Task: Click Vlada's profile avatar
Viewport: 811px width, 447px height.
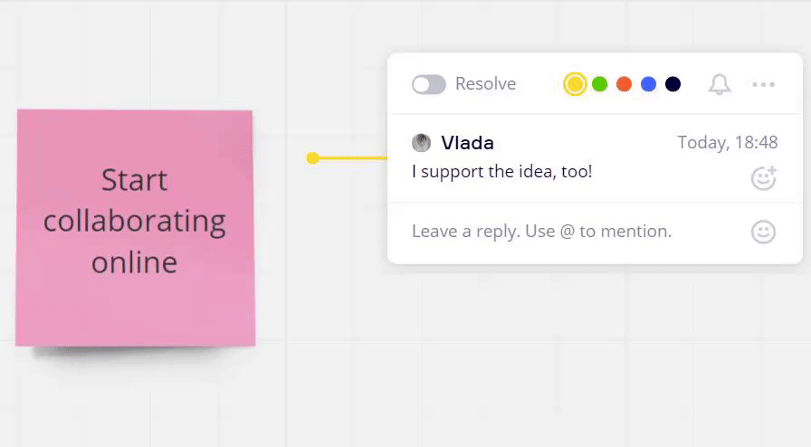Action: click(421, 143)
